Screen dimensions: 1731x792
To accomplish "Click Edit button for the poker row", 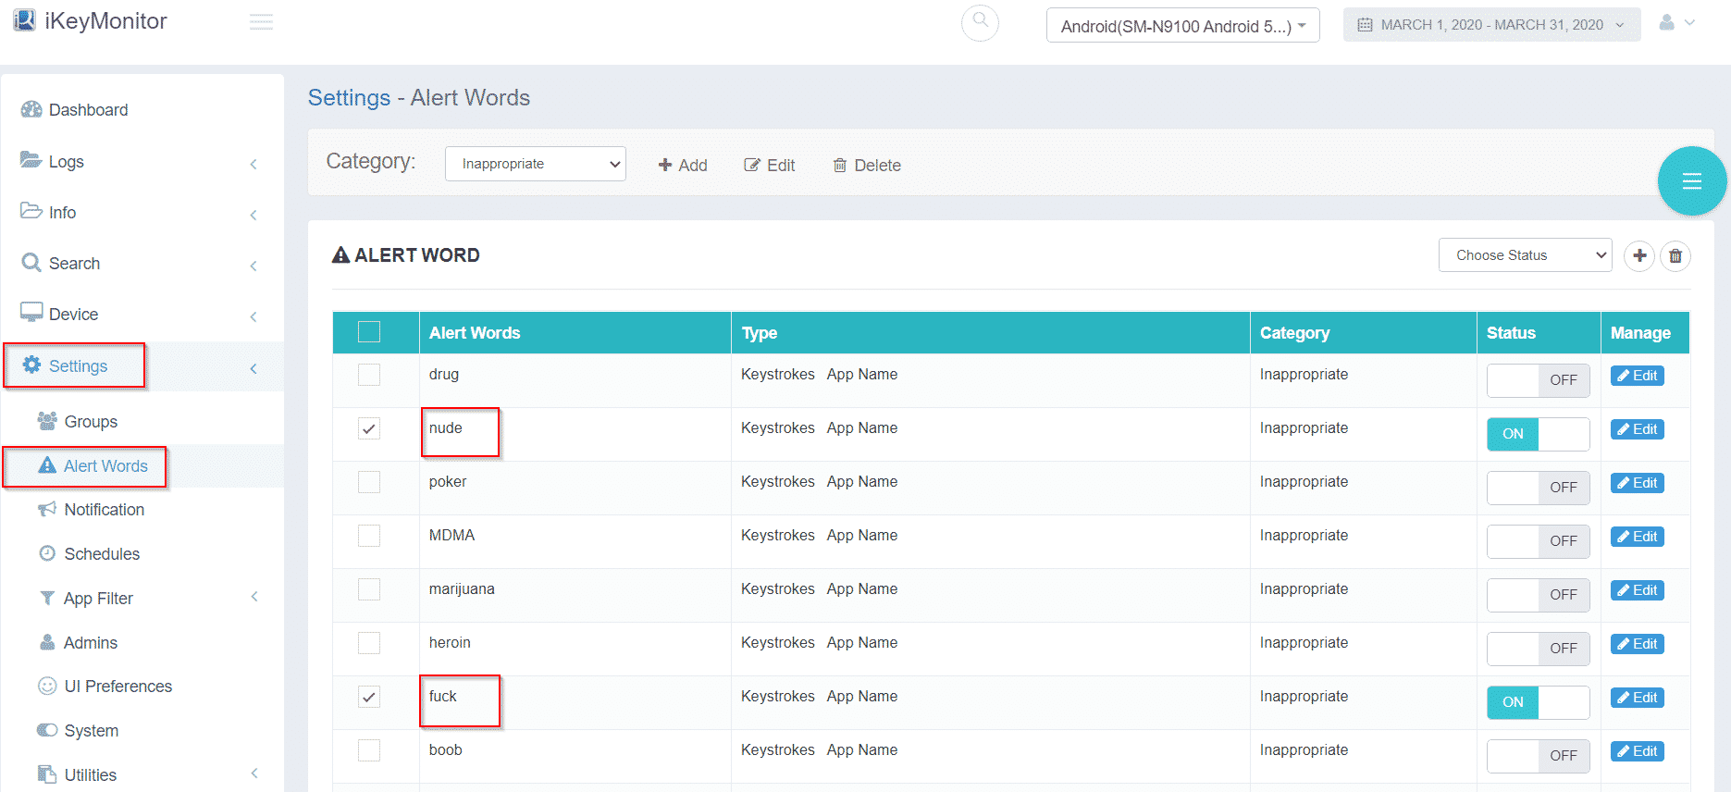I will 1637,483.
